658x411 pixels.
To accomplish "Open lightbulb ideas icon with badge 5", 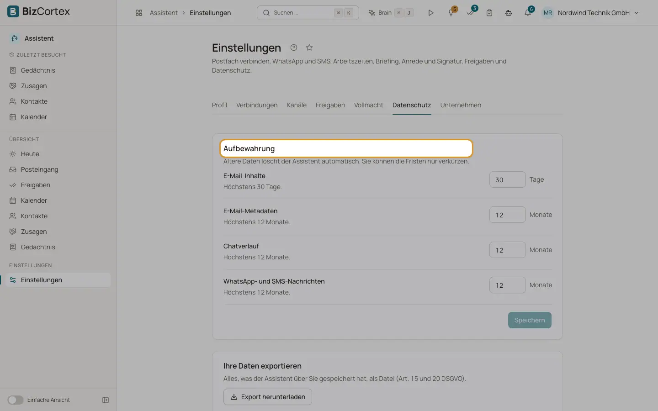I will pos(451,12).
